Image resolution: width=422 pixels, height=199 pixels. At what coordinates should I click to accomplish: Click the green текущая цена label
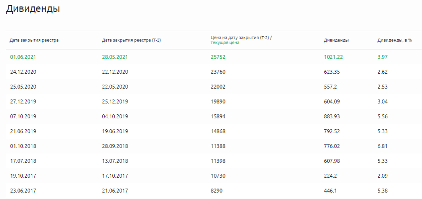pyautogui.click(x=225, y=43)
